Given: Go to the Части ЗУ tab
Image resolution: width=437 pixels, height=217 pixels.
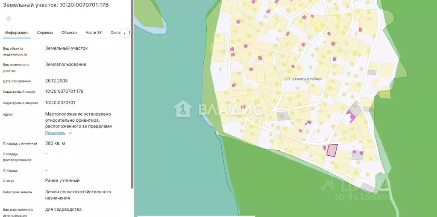Looking at the screenshot, I should [94, 33].
